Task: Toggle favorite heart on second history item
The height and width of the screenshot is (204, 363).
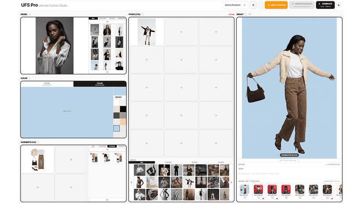Action: pyautogui.click(x=263, y=198)
